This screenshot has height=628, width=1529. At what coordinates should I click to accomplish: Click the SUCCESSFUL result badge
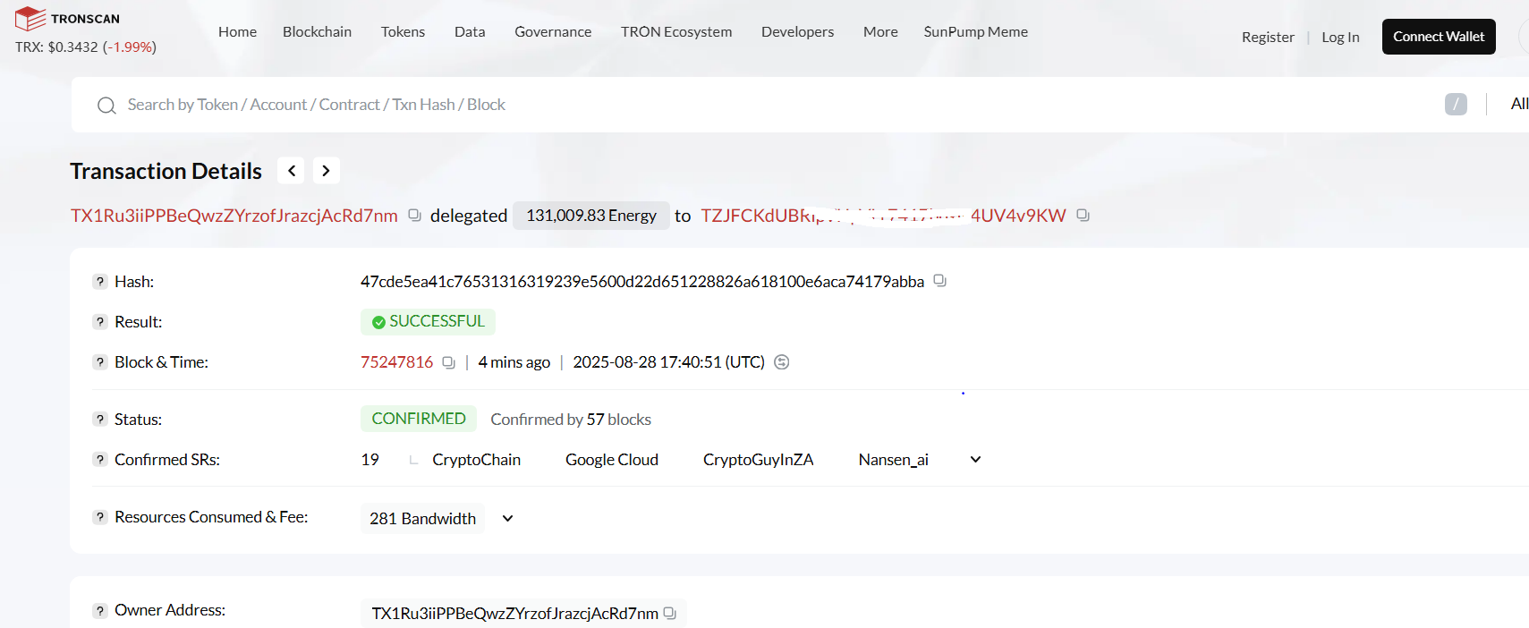(428, 321)
